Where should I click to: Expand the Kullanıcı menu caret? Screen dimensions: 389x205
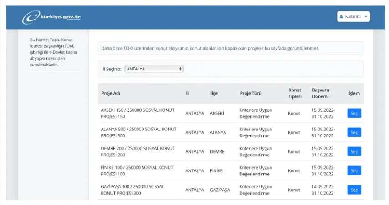pos(366,16)
